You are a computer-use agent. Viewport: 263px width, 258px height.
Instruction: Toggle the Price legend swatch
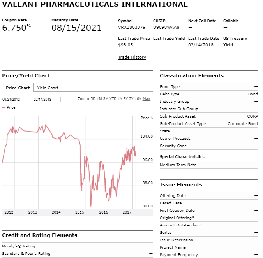point(4,107)
